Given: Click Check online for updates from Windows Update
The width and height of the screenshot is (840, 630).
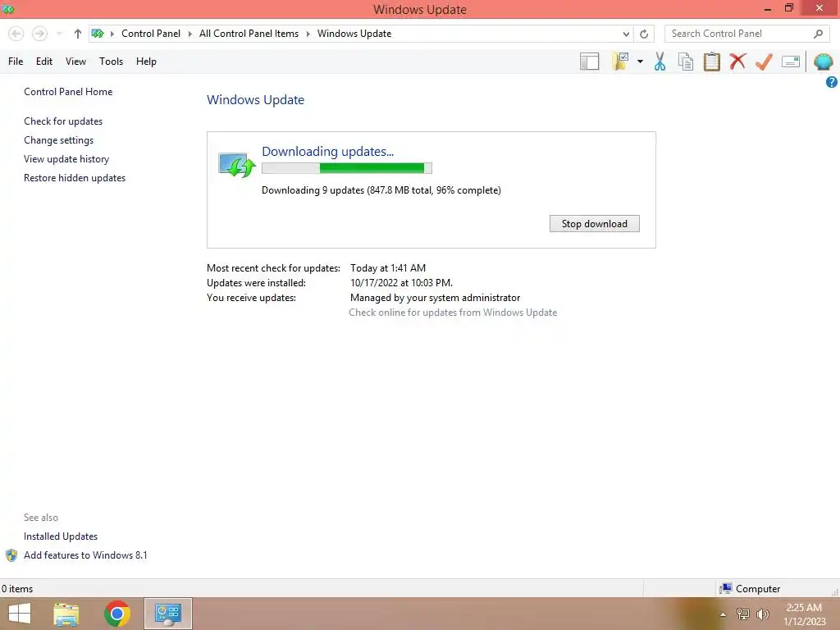Looking at the screenshot, I should (x=453, y=313).
